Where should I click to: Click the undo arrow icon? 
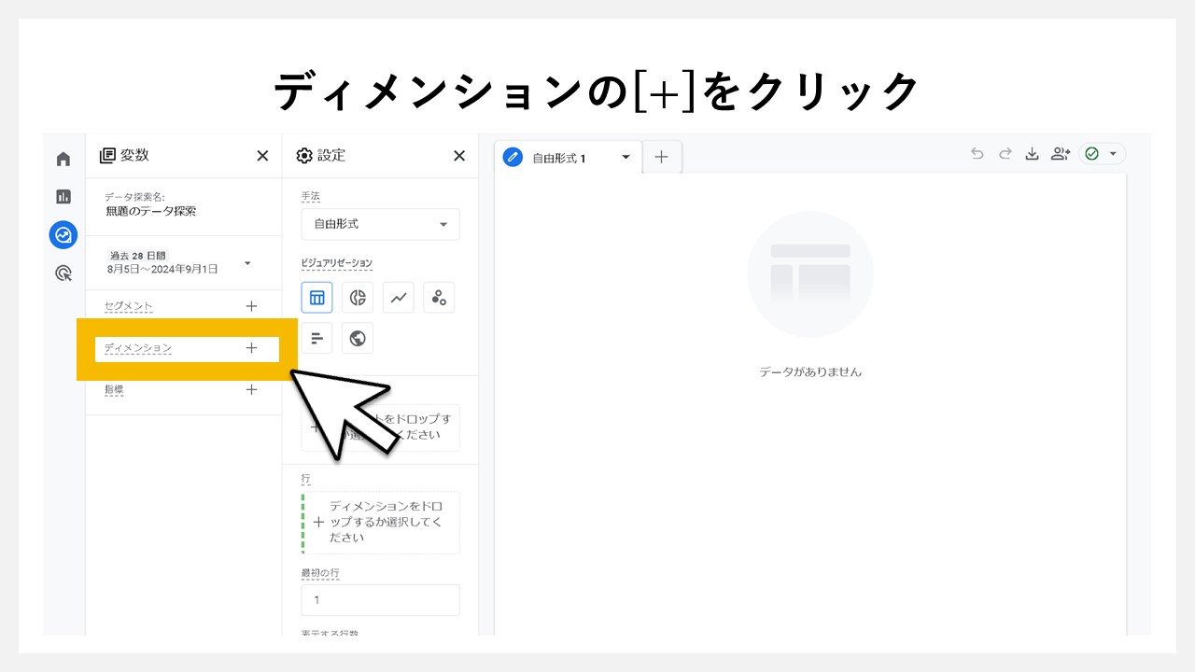coord(977,155)
